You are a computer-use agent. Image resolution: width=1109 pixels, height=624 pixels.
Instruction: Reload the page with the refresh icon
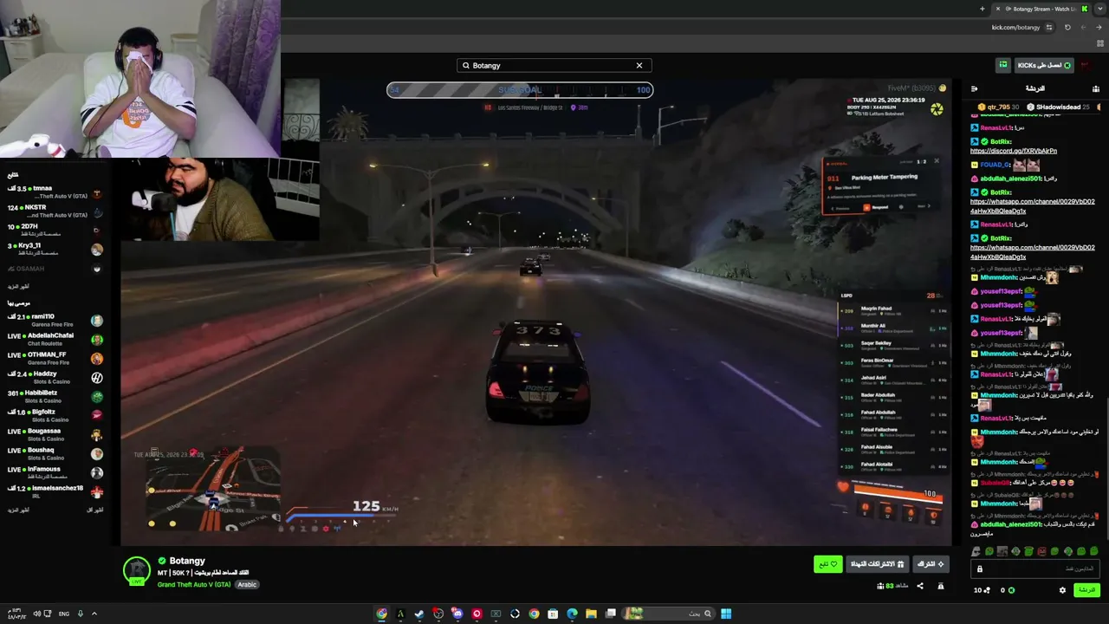tap(1067, 27)
